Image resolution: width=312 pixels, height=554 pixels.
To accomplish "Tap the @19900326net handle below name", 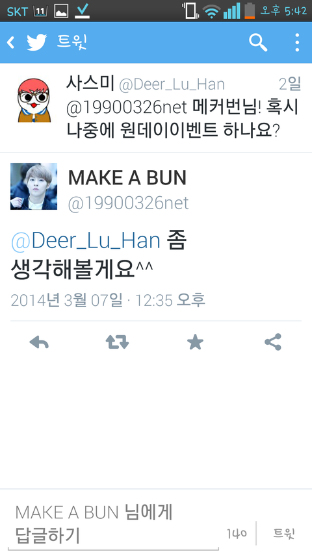I will (x=128, y=203).
